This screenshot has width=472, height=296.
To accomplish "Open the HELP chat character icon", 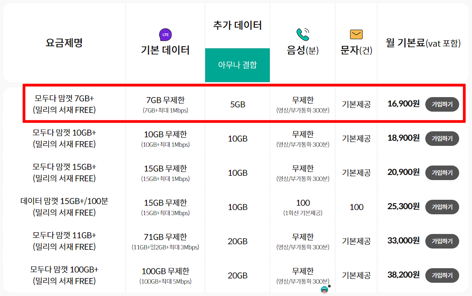I will 324,290.
